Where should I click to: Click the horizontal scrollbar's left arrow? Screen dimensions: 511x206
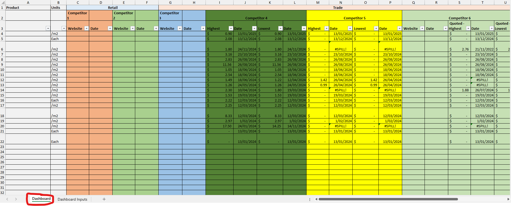(316, 199)
